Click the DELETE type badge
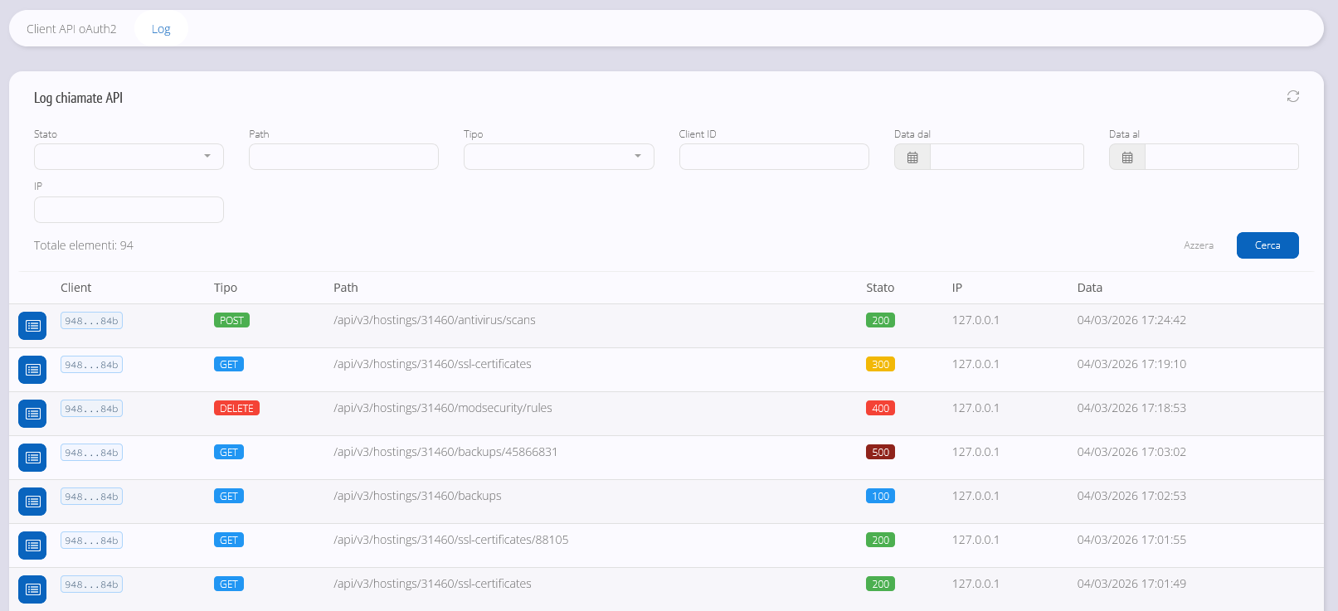The image size is (1338, 611). point(236,408)
